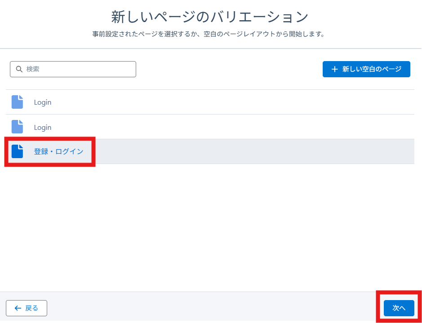Viewport: 422px width, 323px height.
Task: Click the file icon of the second Login page
Action: pos(17,127)
